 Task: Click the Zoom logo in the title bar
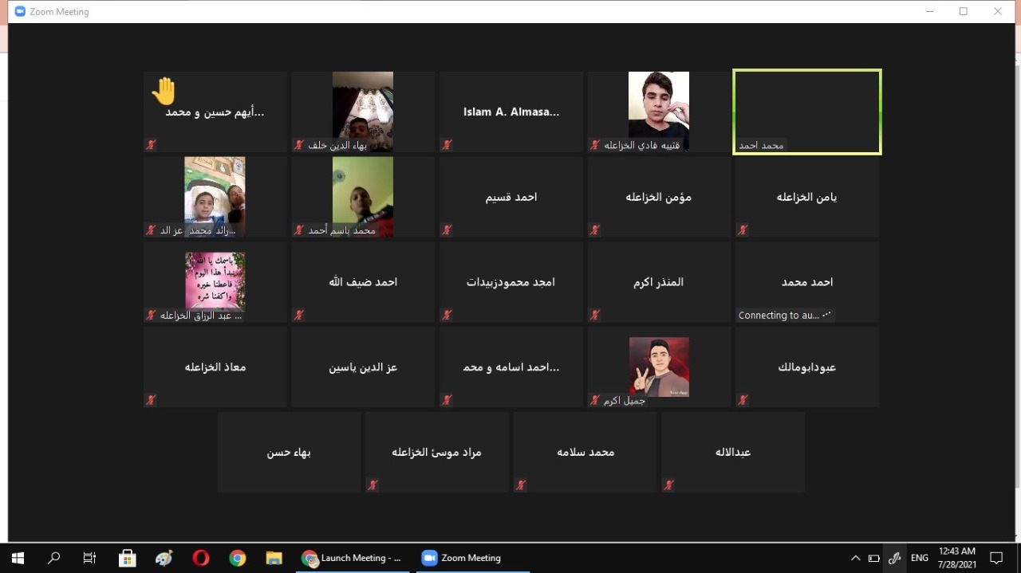(x=20, y=12)
